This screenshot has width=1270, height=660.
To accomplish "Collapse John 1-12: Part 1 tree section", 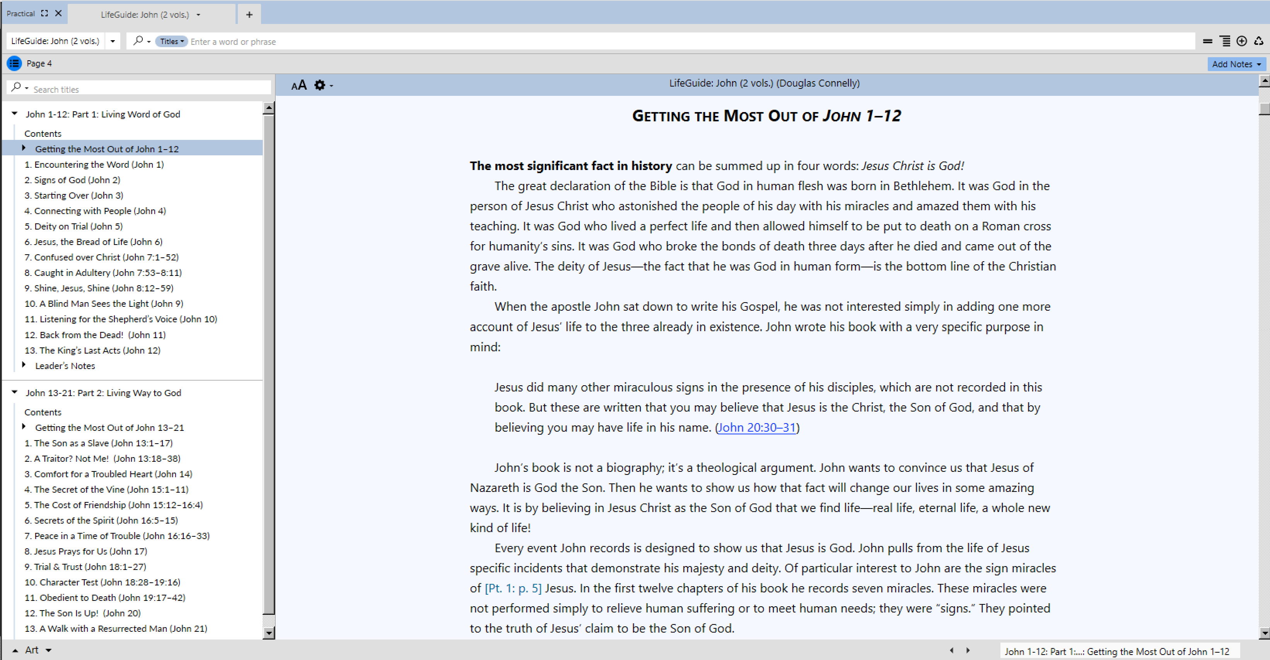I will (15, 114).
